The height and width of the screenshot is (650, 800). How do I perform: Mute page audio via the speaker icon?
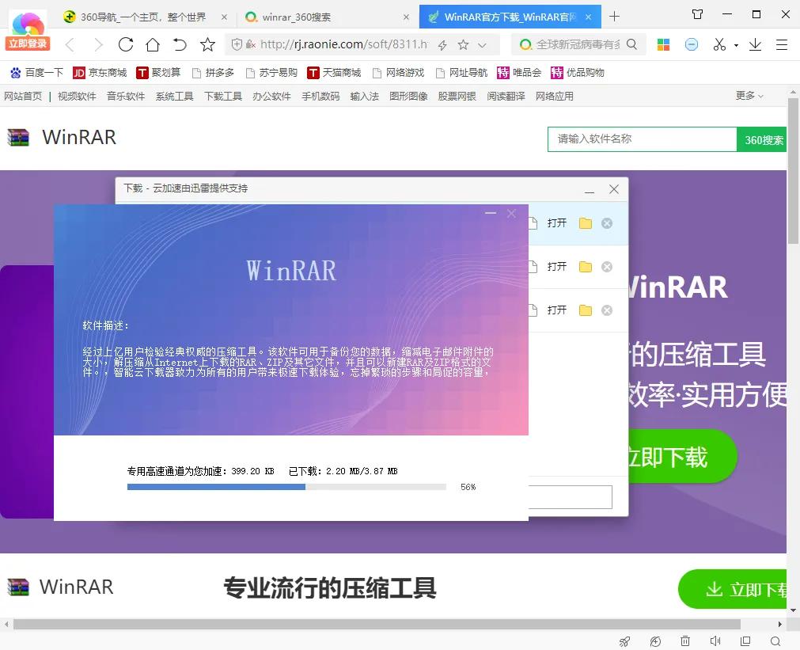click(x=715, y=641)
